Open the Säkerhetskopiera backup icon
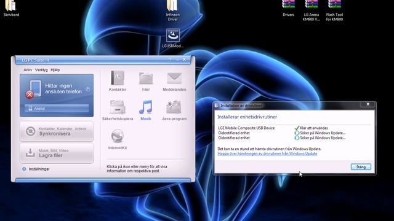The image size is (394, 221). tap(118, 107)
